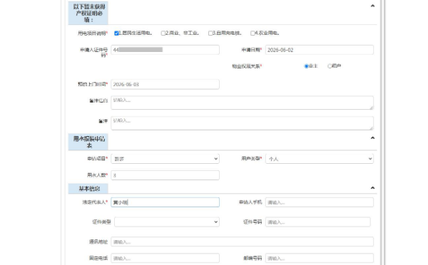Open the 申请项目 dropdown

[165, 159]
